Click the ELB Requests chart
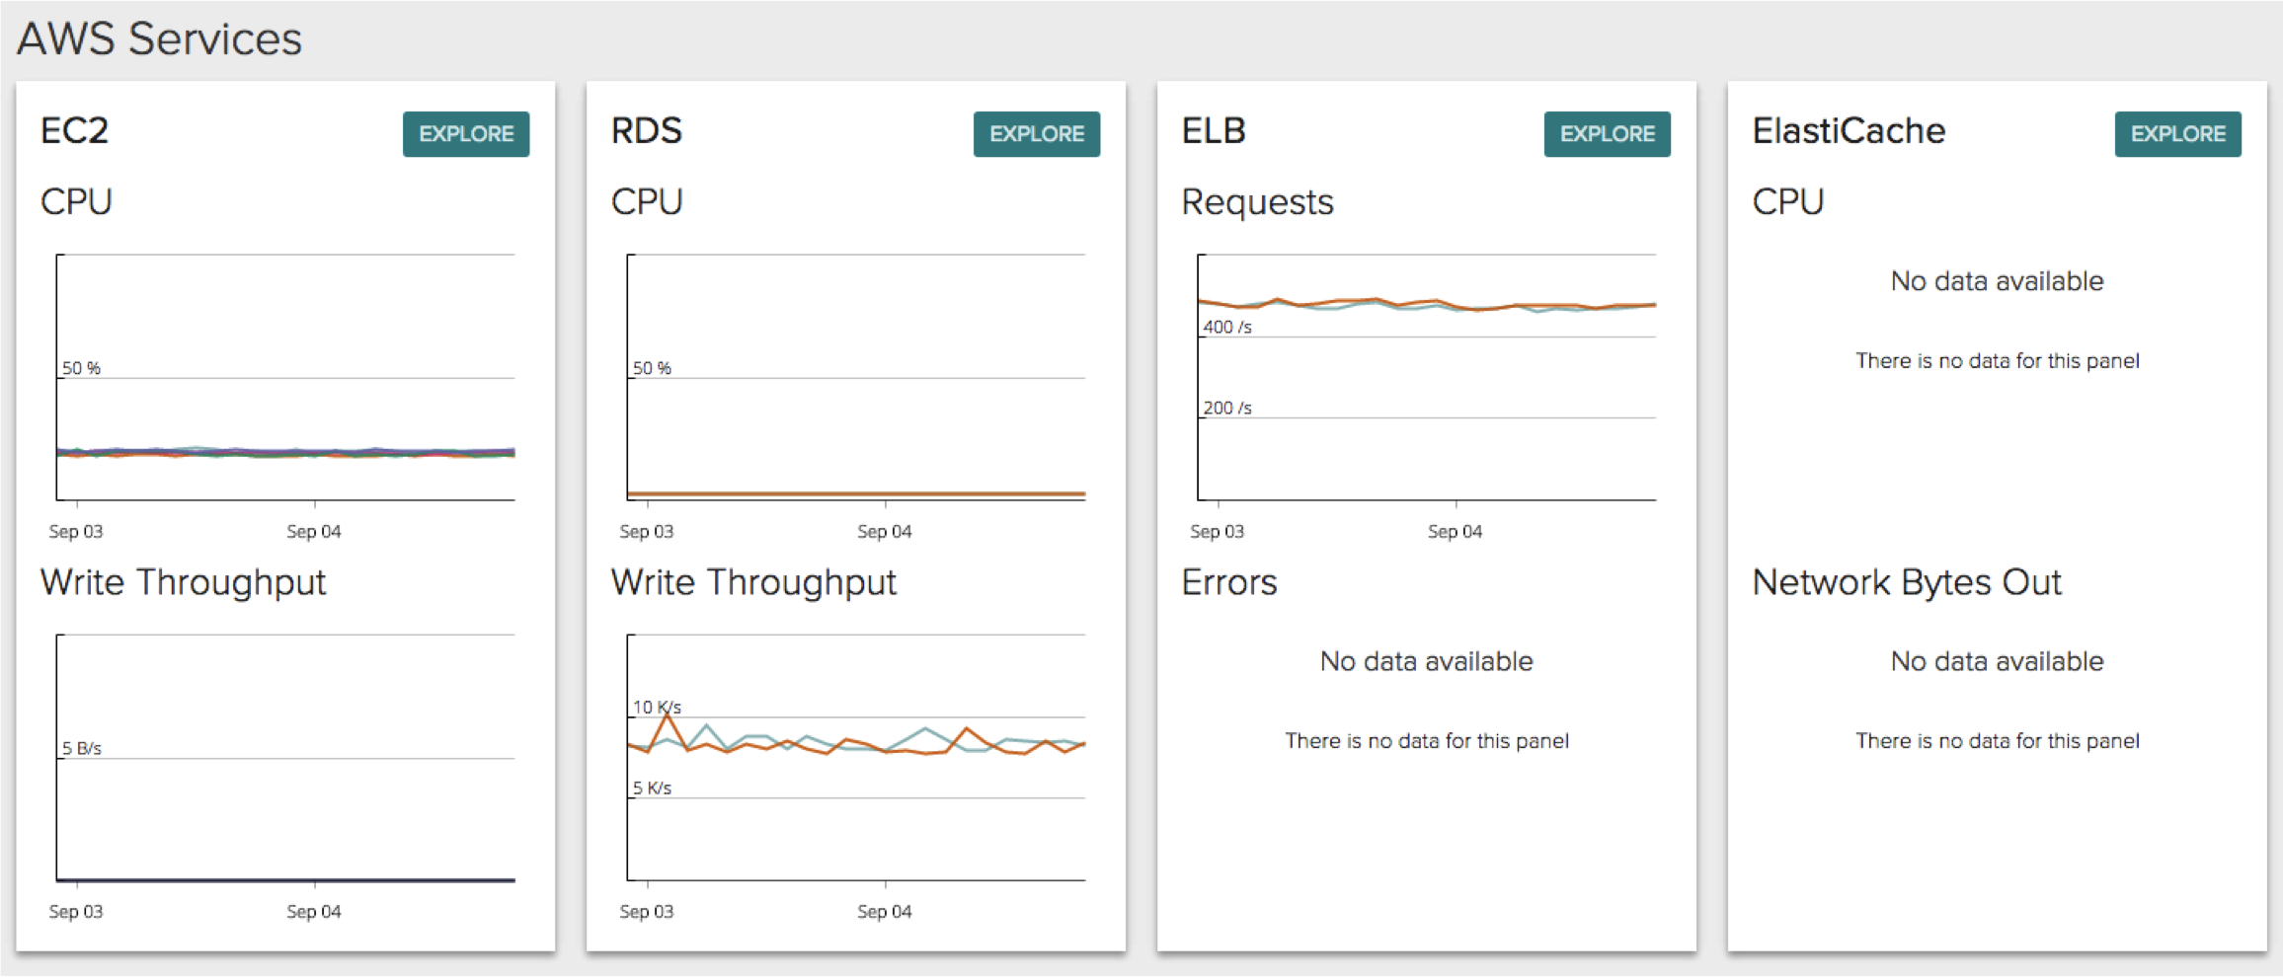Screen dimensions: 2283x977 [1427, 378]
